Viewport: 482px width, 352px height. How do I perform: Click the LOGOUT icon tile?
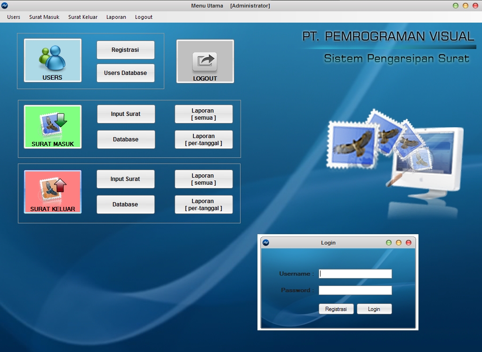click(205, 61)
